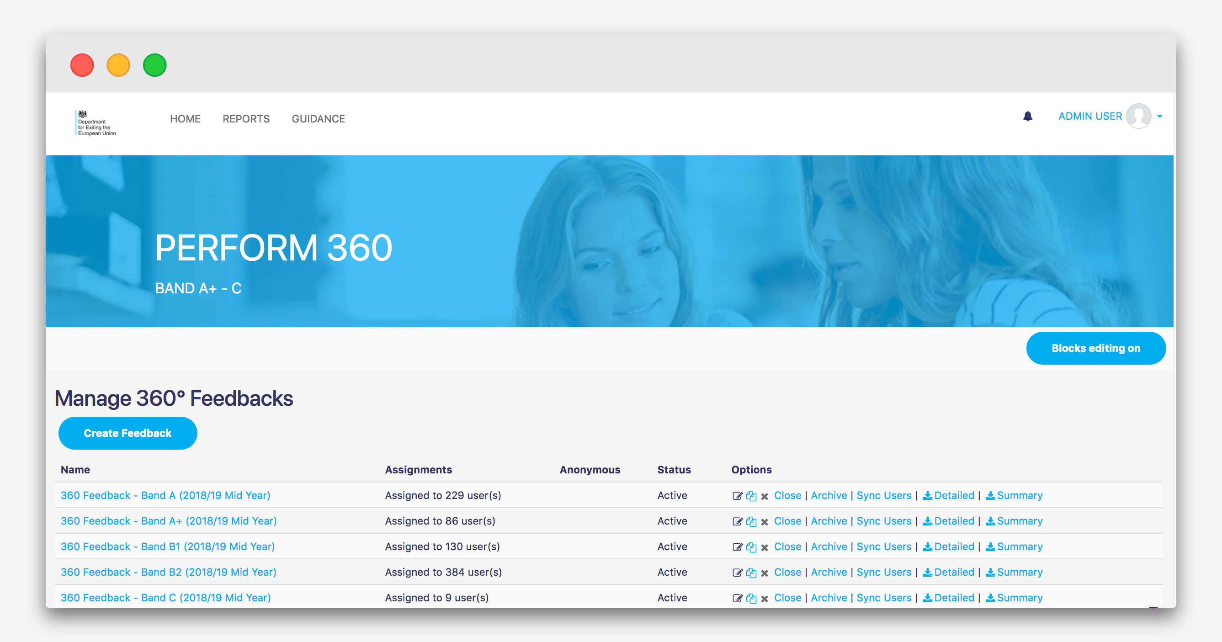Screen dimensions: 1222x642
Task: Expand the Admin User dropdown arrow
Action: [x=1160, y=117]
